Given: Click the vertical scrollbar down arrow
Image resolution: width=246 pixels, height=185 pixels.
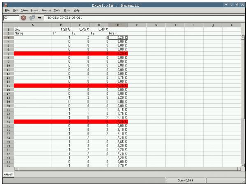Looking at the screenshot, I should click(x=243, y=165).
